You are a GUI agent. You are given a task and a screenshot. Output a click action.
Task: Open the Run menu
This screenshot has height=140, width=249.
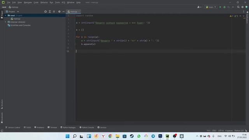coord(51,2)
